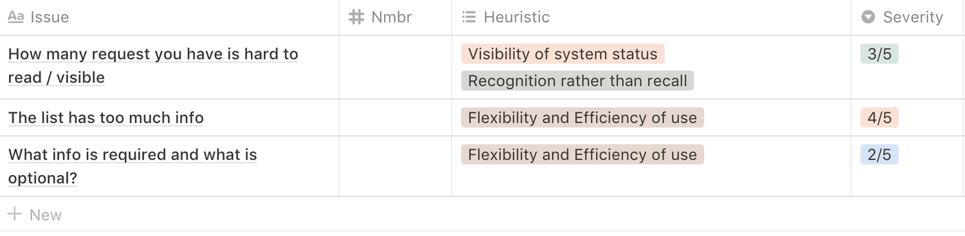965x236 pixels.
Task: Click the hash number icon beside Nmbr
Action: coord(356,17)
